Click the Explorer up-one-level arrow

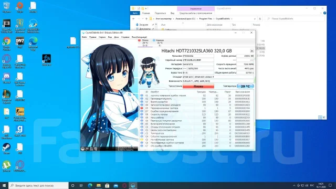[146, 19]
